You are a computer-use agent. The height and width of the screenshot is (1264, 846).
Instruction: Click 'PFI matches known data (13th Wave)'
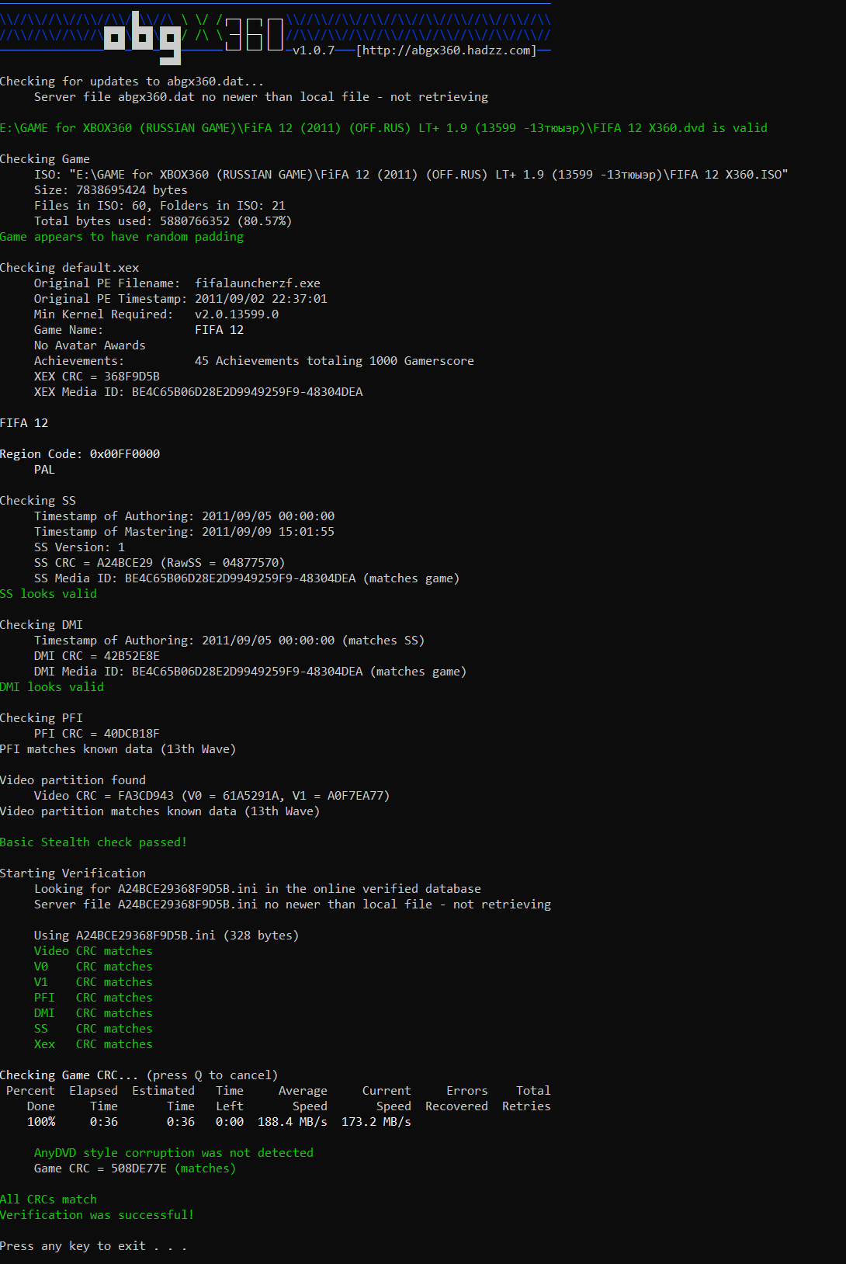click(x=118, y=749)
